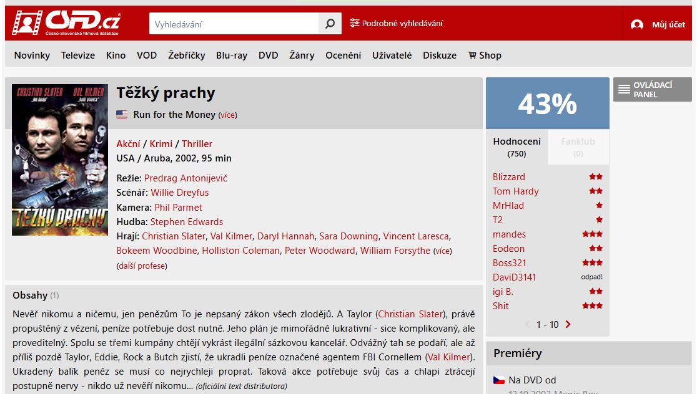Open cinematographer Phil Parmet's page
The width and height of the screenshot is (697, 394).
click(x=178, y=207)
